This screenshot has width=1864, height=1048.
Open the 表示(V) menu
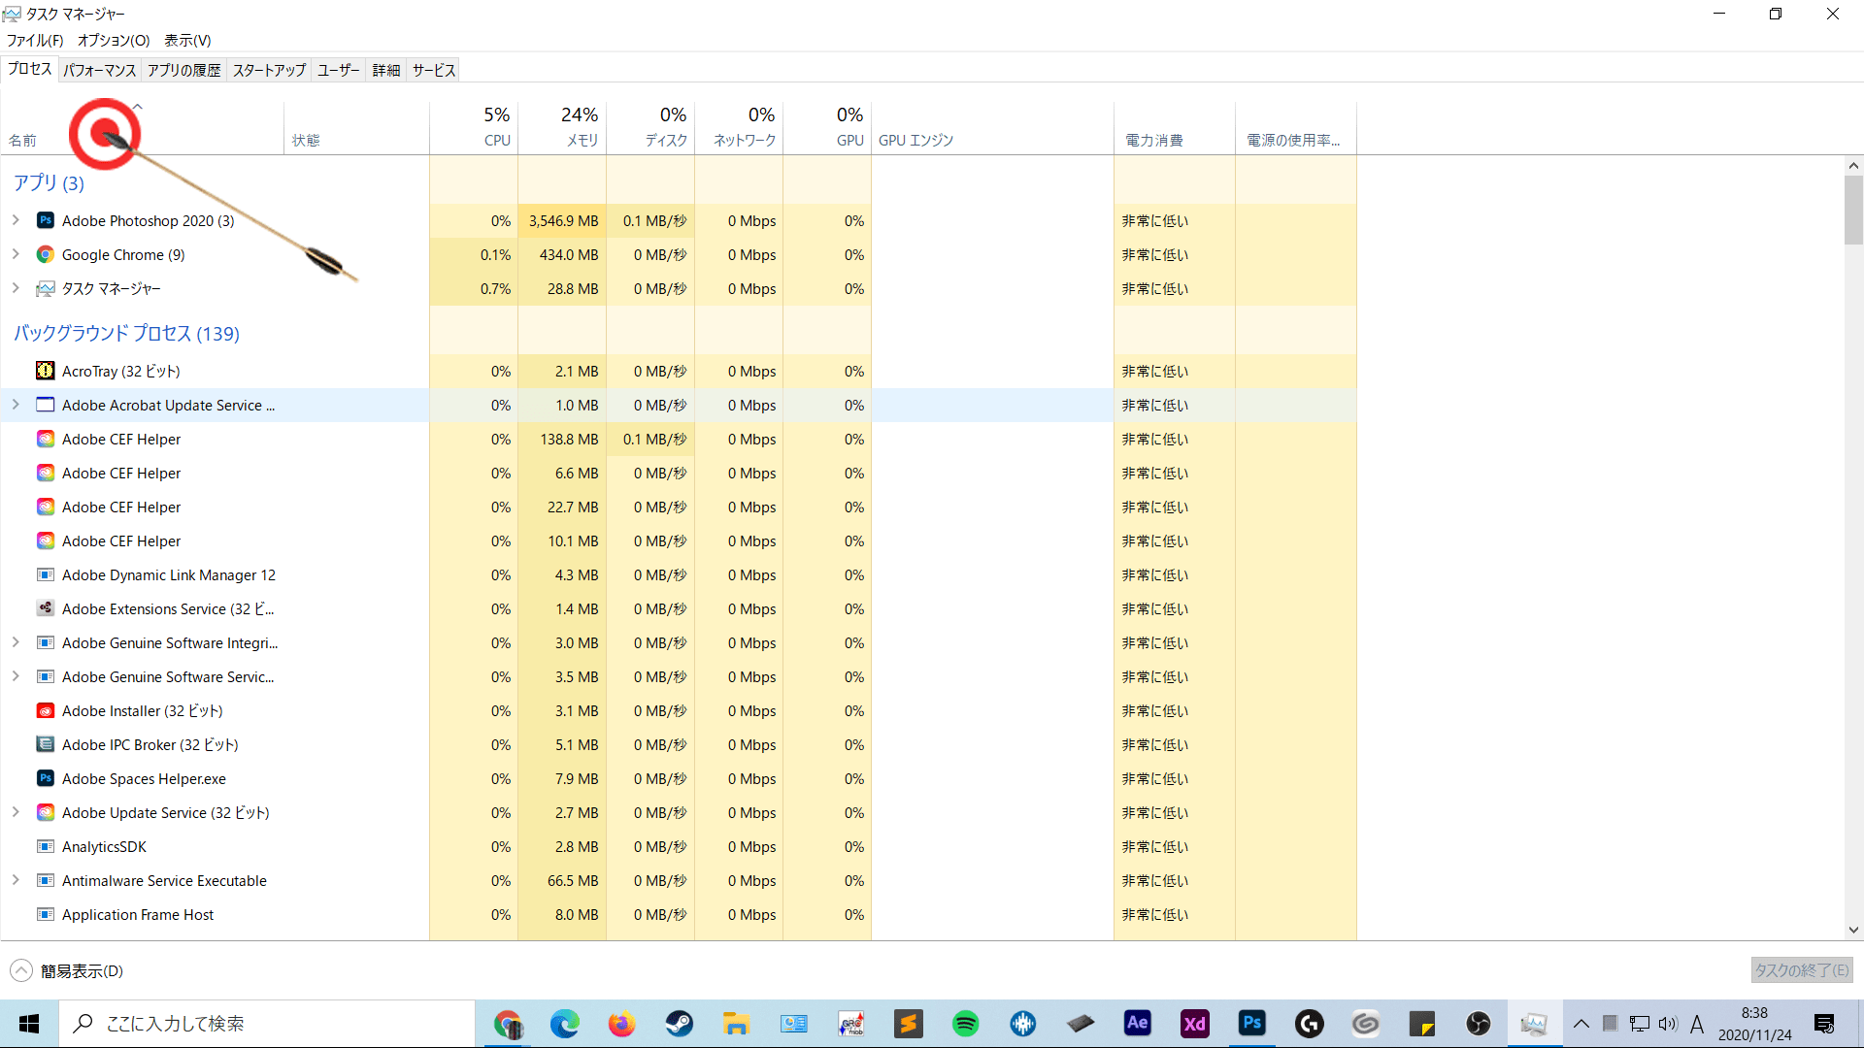click(x=187, y=40)
